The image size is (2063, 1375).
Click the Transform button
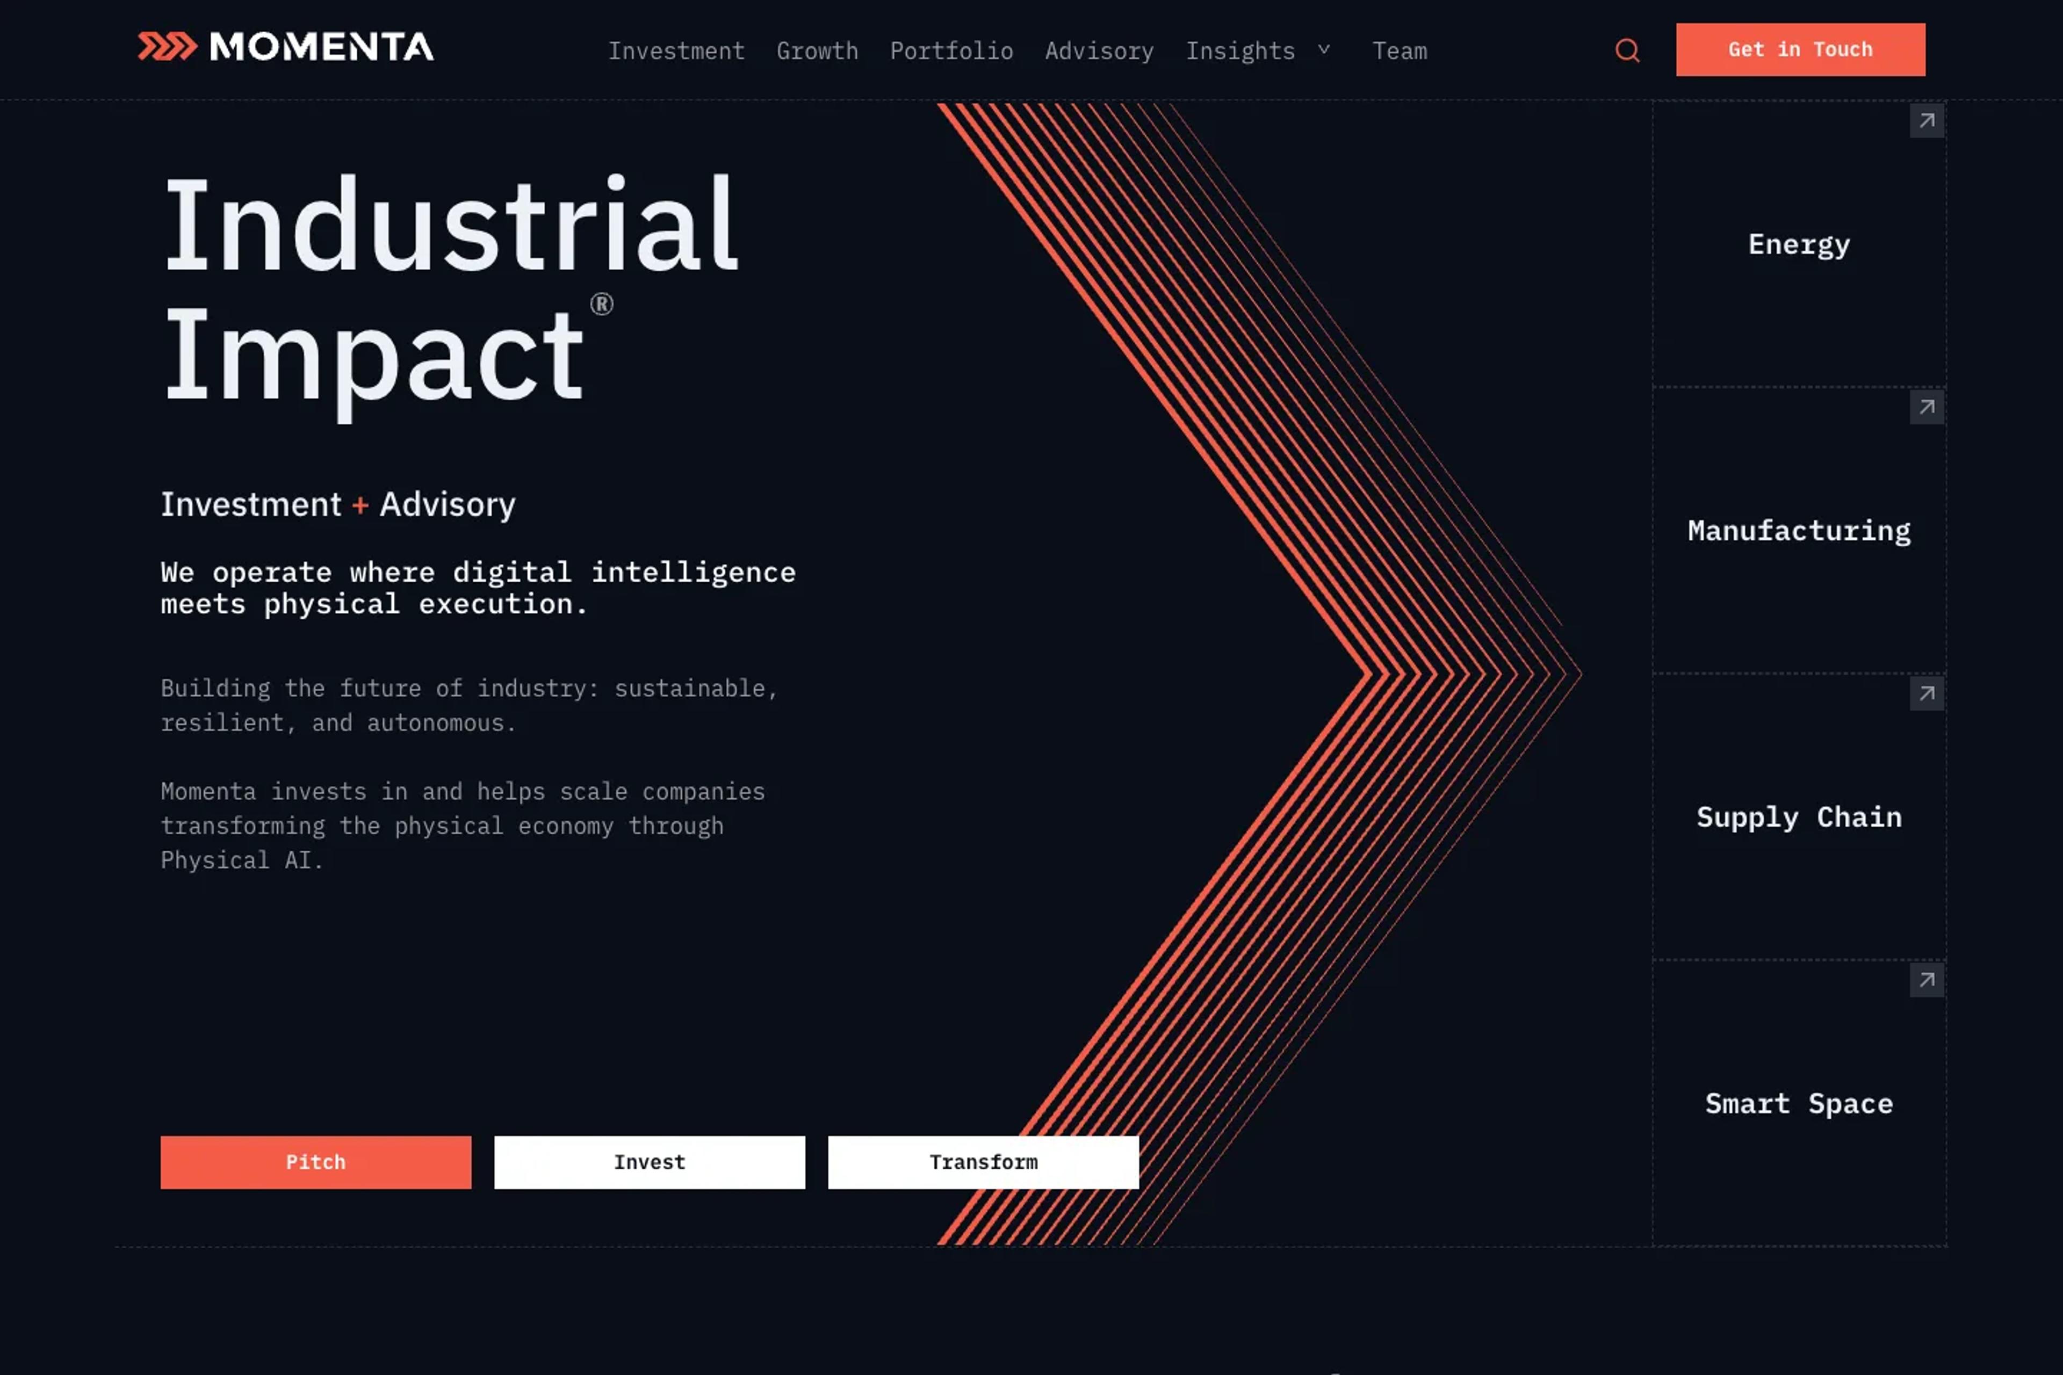[983, 1162]
